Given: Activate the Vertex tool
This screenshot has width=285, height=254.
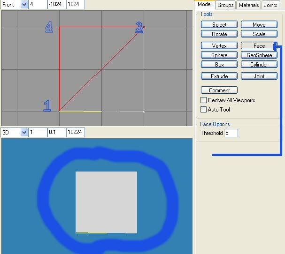Looking at the screenshot, I should click(x=219, y=45).
